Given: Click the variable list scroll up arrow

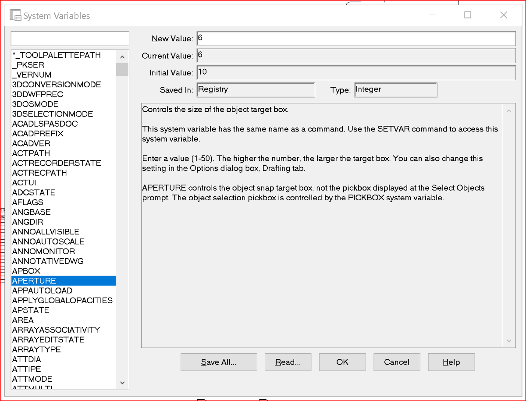Looking at the screenshot, I should click(122, 57).
